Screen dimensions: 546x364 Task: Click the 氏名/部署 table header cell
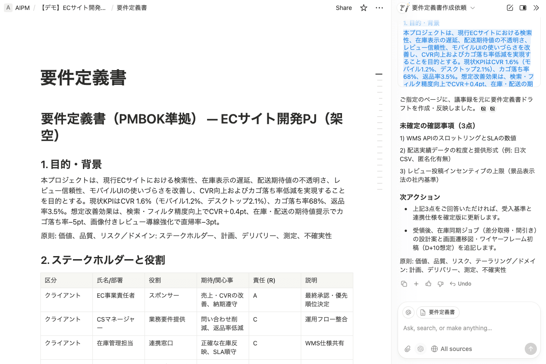(x=119, y=280)
